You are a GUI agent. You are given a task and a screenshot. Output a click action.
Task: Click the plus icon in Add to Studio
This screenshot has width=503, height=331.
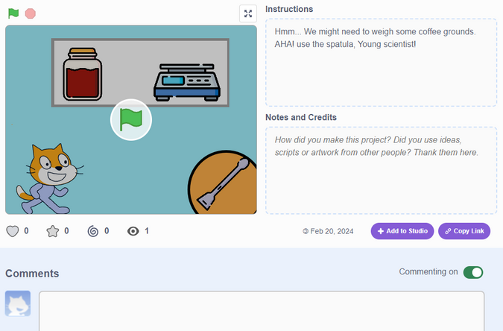[381, 231]
